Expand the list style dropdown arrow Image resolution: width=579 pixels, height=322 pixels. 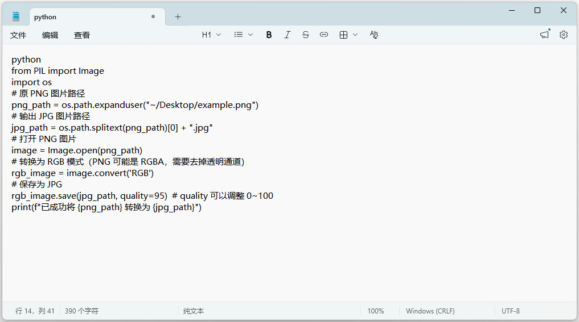(x=251, y=35)
